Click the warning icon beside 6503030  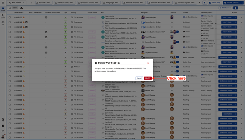point(24,81)
